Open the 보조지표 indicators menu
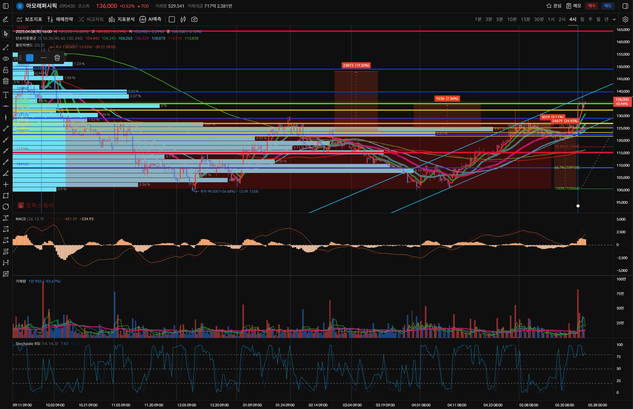Image resolution: width=633 pixels, height=409 pixels. pos(29,19)
